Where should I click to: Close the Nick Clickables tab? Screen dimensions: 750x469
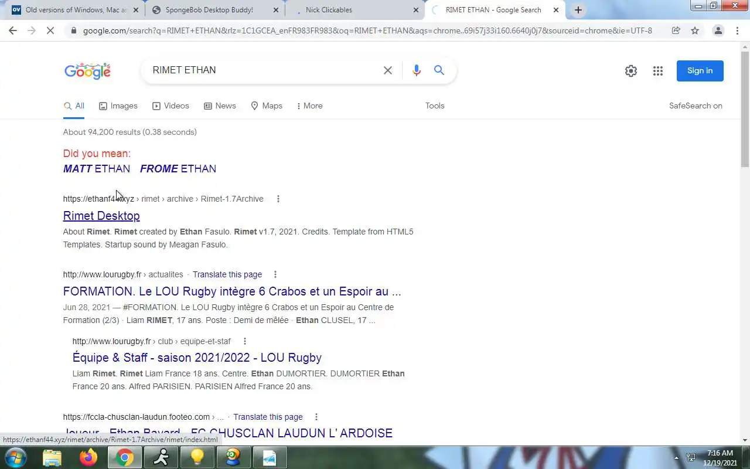tap(416, 10)
